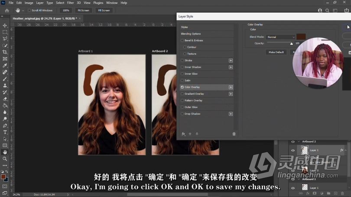
Task: Add another Inner Shadow with plus button
Action: pyautogui.click(x=231, y=67)
